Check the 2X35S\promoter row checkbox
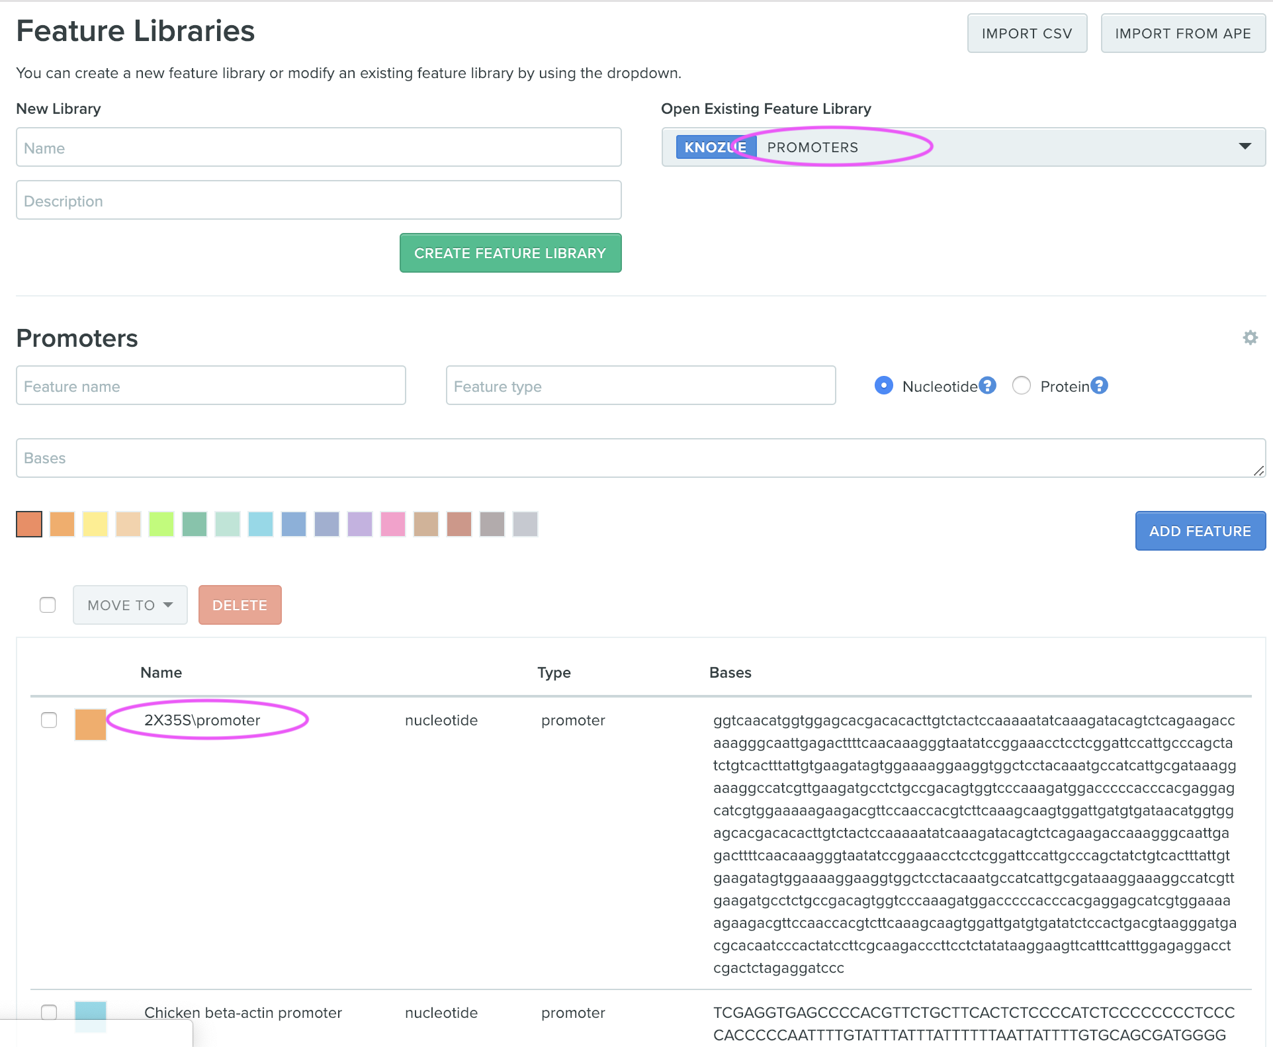 (x=48, y=721)
